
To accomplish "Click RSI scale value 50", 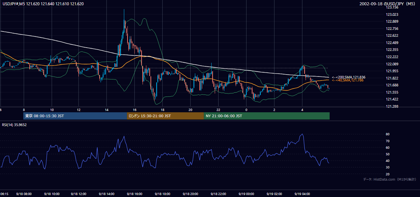I will click(387, 154).
